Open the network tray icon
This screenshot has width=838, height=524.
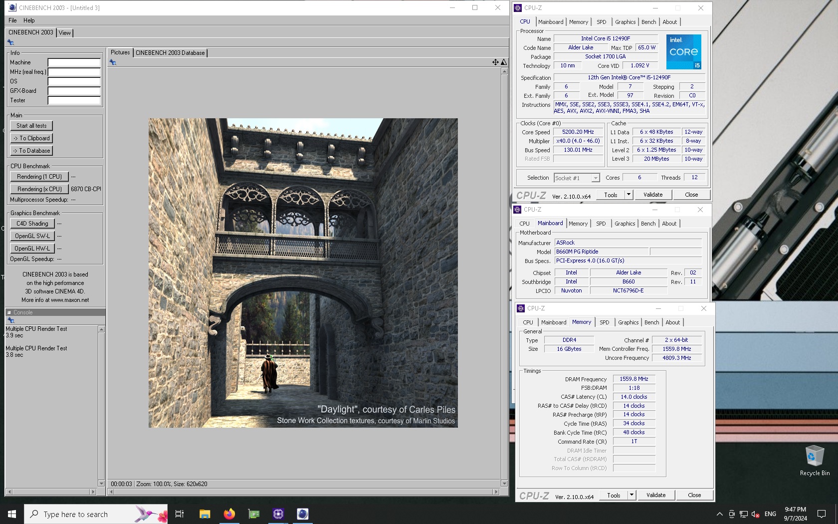(744, 514)
